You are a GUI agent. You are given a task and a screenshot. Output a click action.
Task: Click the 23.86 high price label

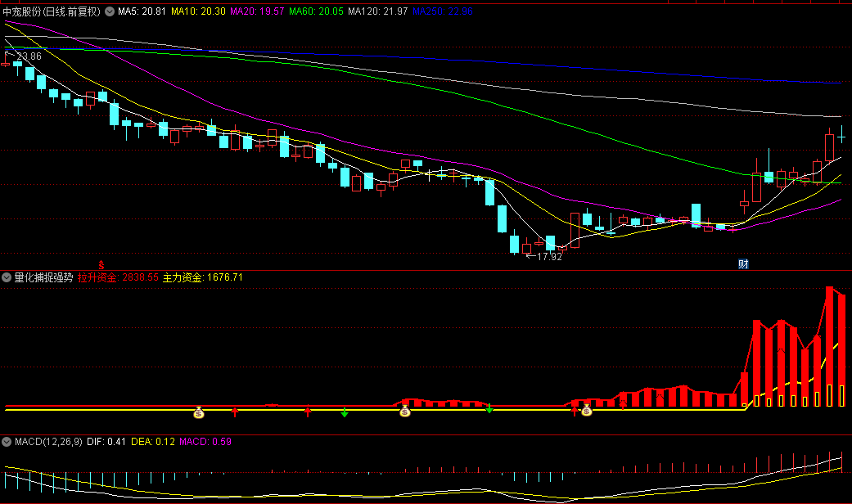29,56
